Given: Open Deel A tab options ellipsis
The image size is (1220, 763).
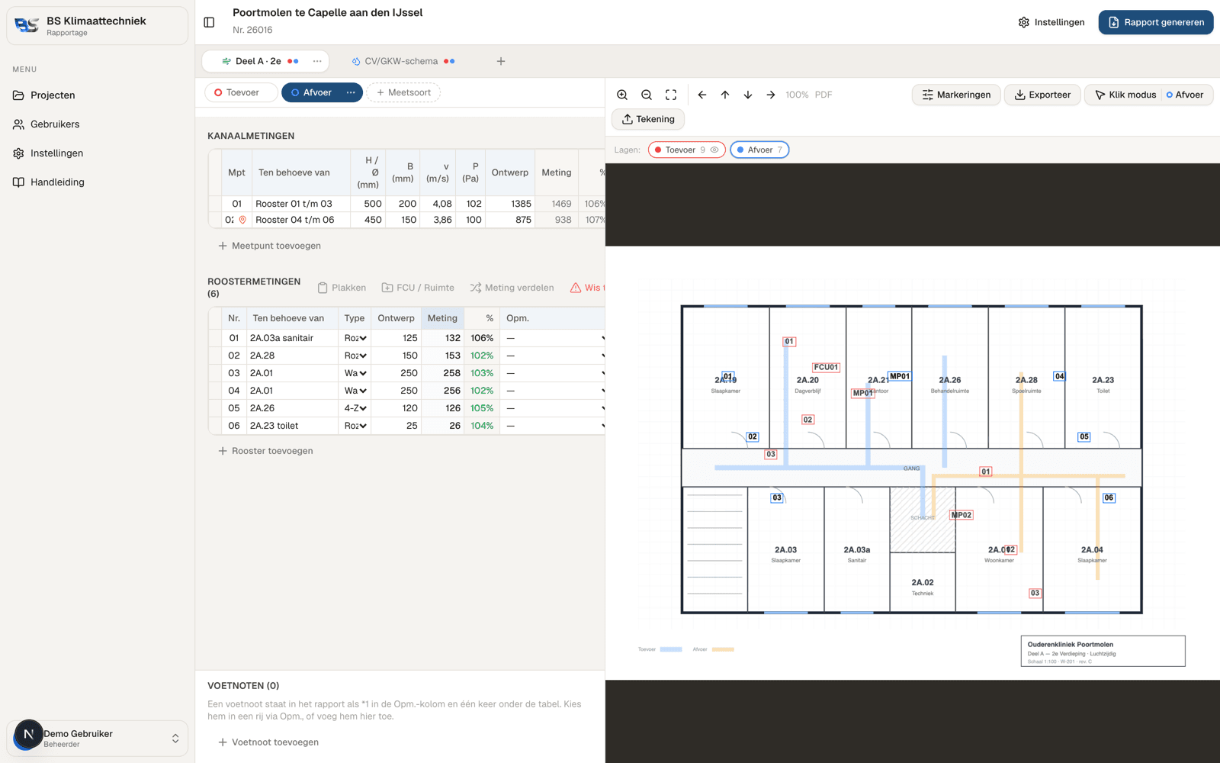Looking at the screenshot, I should (317, 61).
